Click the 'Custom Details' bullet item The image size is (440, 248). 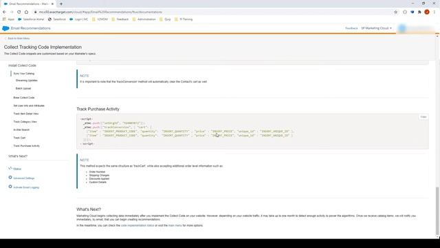(x=98, y=182)
